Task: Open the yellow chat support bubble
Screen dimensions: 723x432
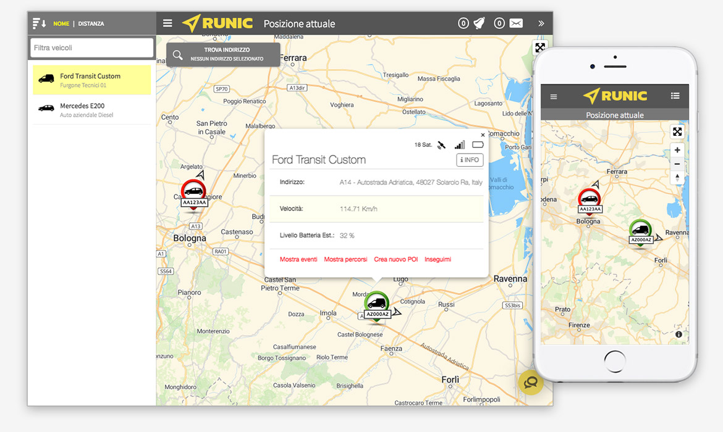Action: click(x=531, y=382)
